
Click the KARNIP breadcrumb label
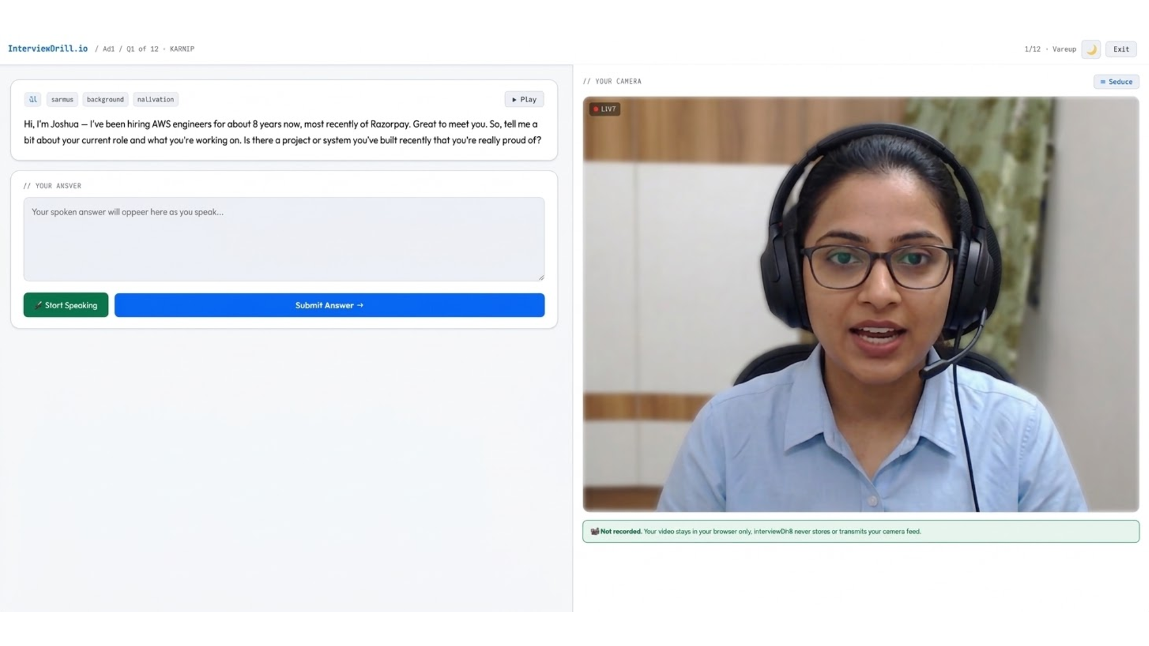182,49
